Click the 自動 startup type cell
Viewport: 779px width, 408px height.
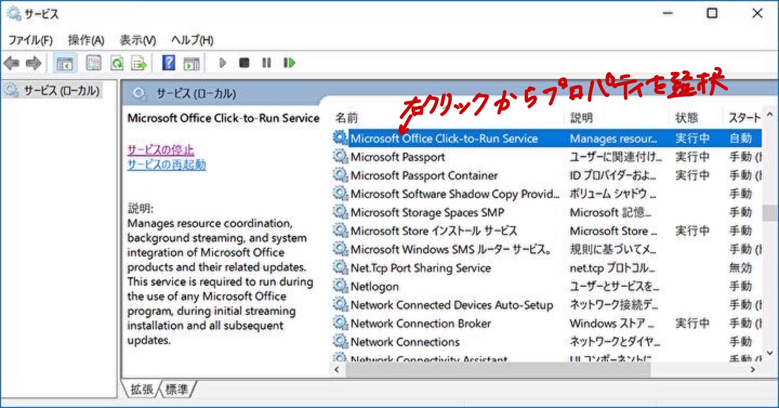click(740, 139)
